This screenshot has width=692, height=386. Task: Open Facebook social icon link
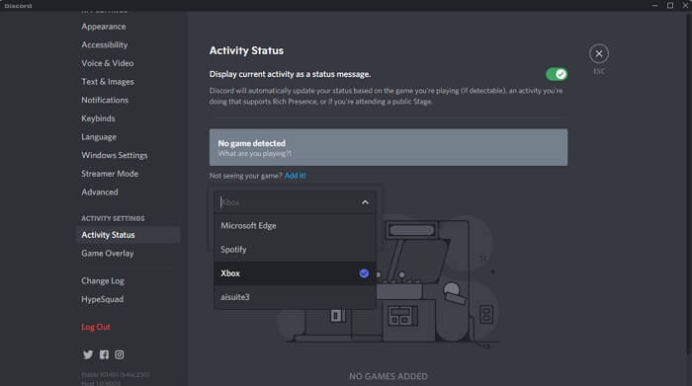(104, 354)
